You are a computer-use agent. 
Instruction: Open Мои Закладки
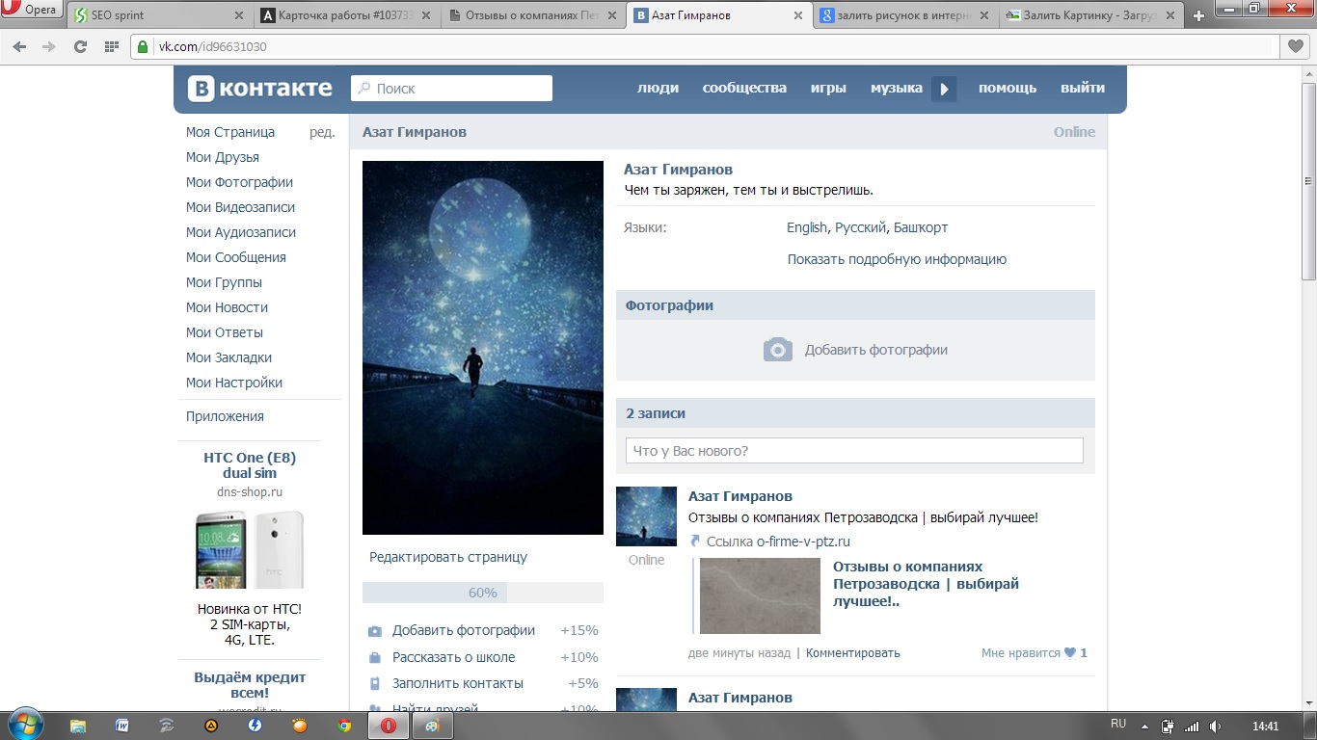pos(228,357)
